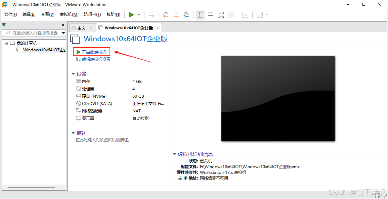Close the 库 library panel
Screen dimensions: 388x199
(x=63, y=25)
